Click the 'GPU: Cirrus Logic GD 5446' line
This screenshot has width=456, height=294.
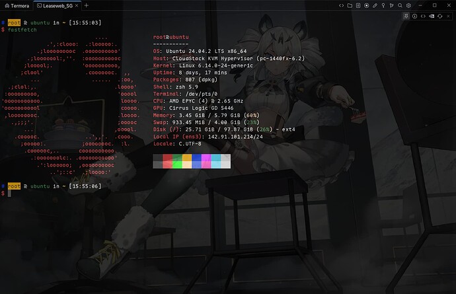(194, 108)
